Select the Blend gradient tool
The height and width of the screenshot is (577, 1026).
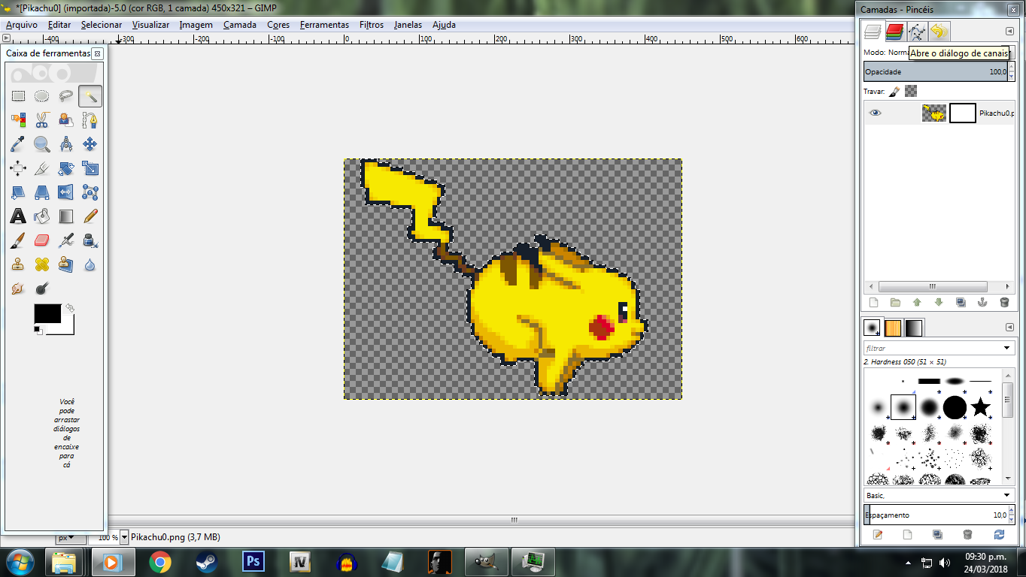tap(66, 216)
